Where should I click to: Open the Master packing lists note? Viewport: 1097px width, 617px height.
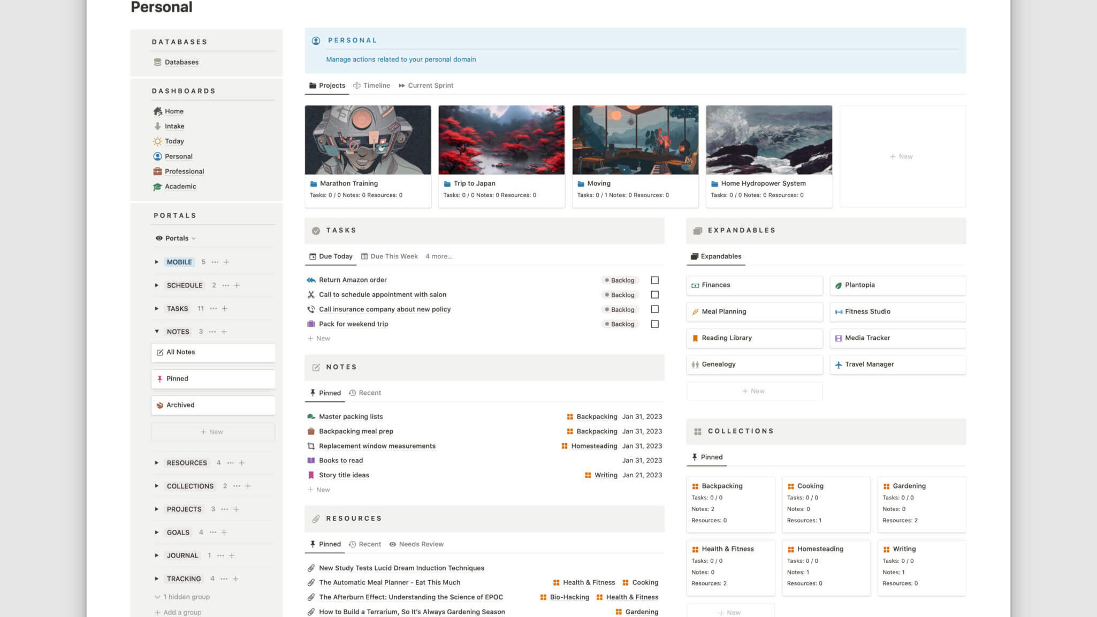[351, 417]
